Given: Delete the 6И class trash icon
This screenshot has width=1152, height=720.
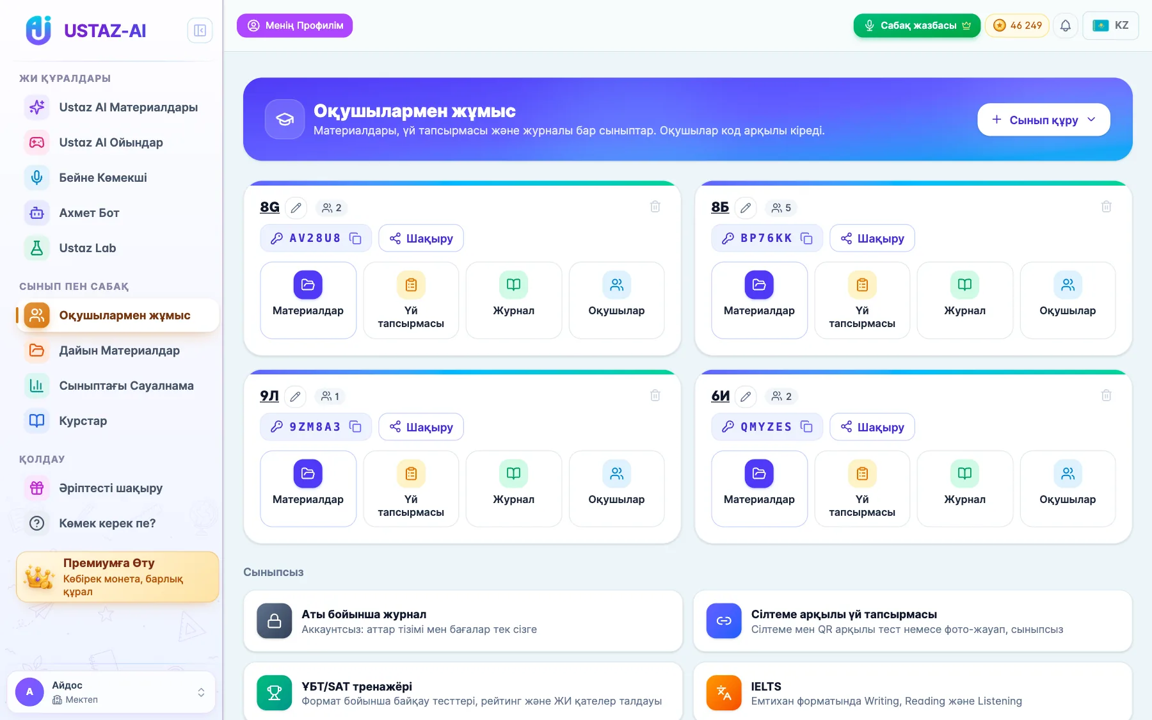Looking at the screenshot, I should 1107,396.
